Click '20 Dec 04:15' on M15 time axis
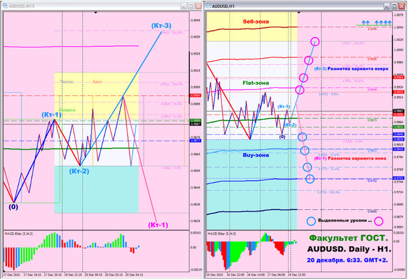The image size is (408, 280). pyautogui.click(x=133, y=274)
